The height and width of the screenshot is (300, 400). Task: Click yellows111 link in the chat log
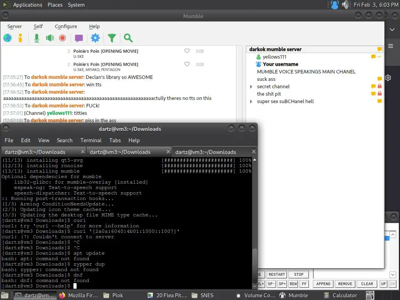(59, 113)
